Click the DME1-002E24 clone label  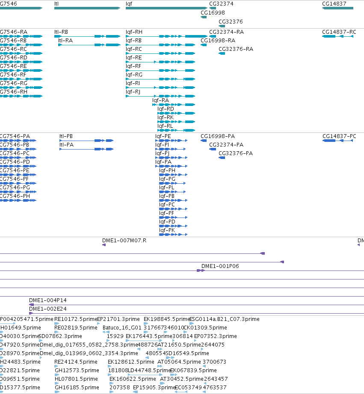[48, 309]
